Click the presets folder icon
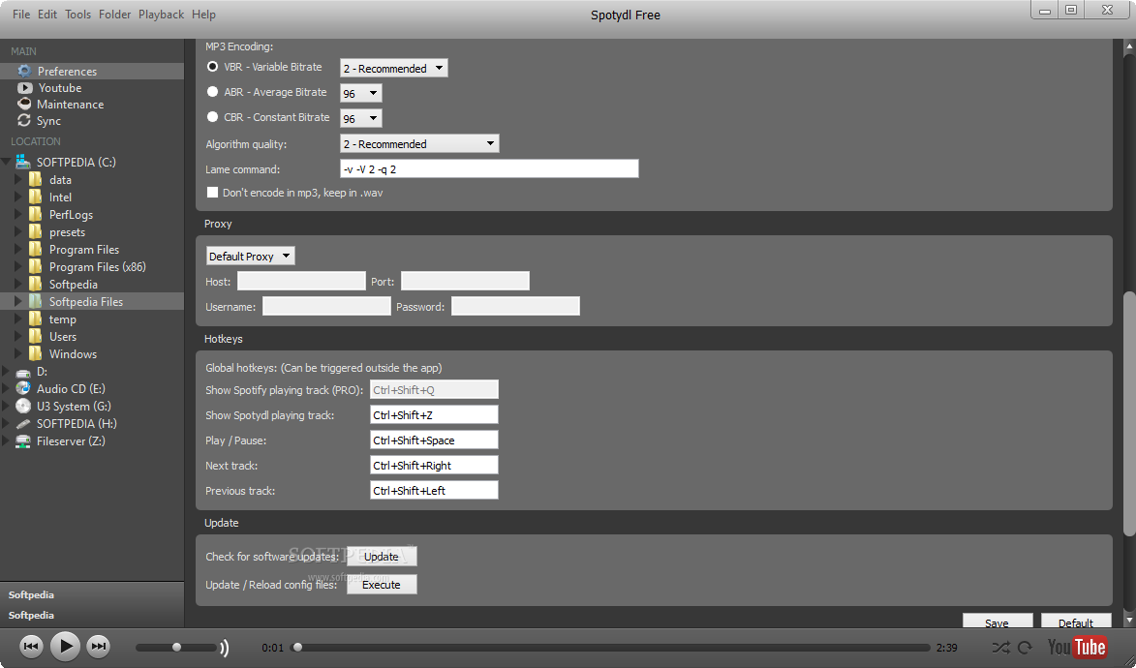Viewport: 1136px width, 668px height. coord(36,231)
